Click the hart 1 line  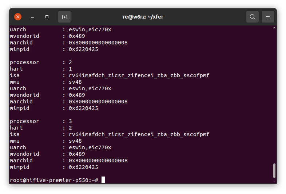coord(41,69)
